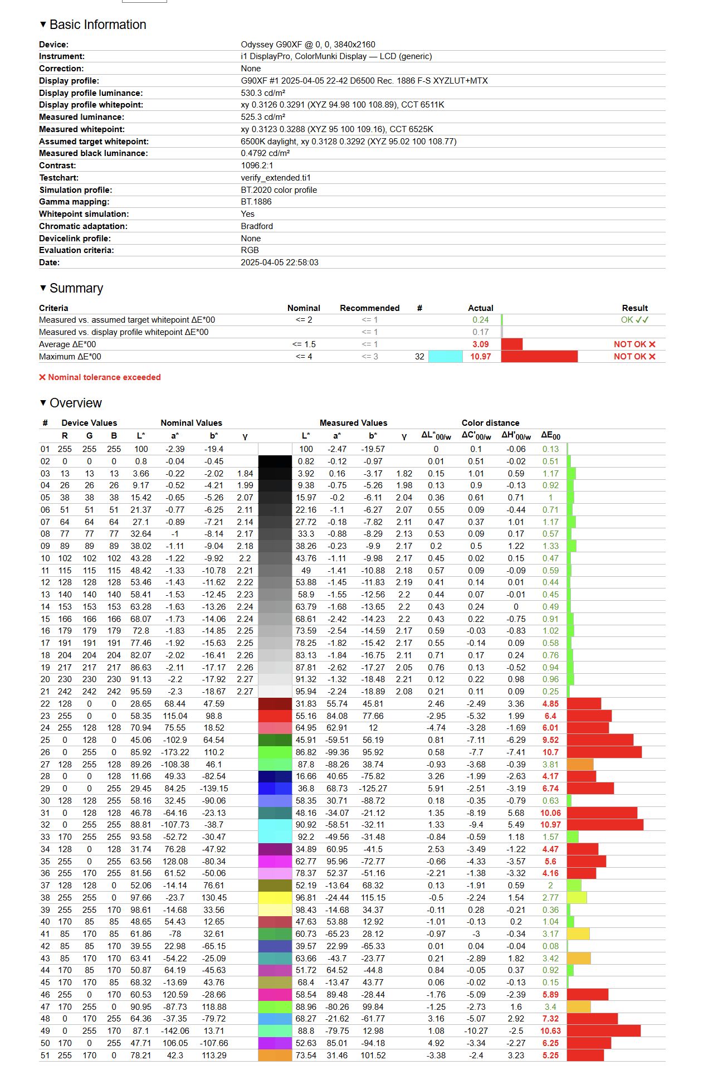The image size is (713, 1070).
Task: Select the dark red swatch in row 22
Action: (x=275, y=704)
